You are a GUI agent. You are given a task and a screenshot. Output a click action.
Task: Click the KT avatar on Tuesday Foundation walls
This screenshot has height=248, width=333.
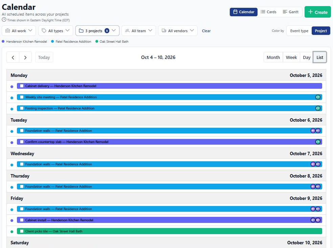point(318,130)
